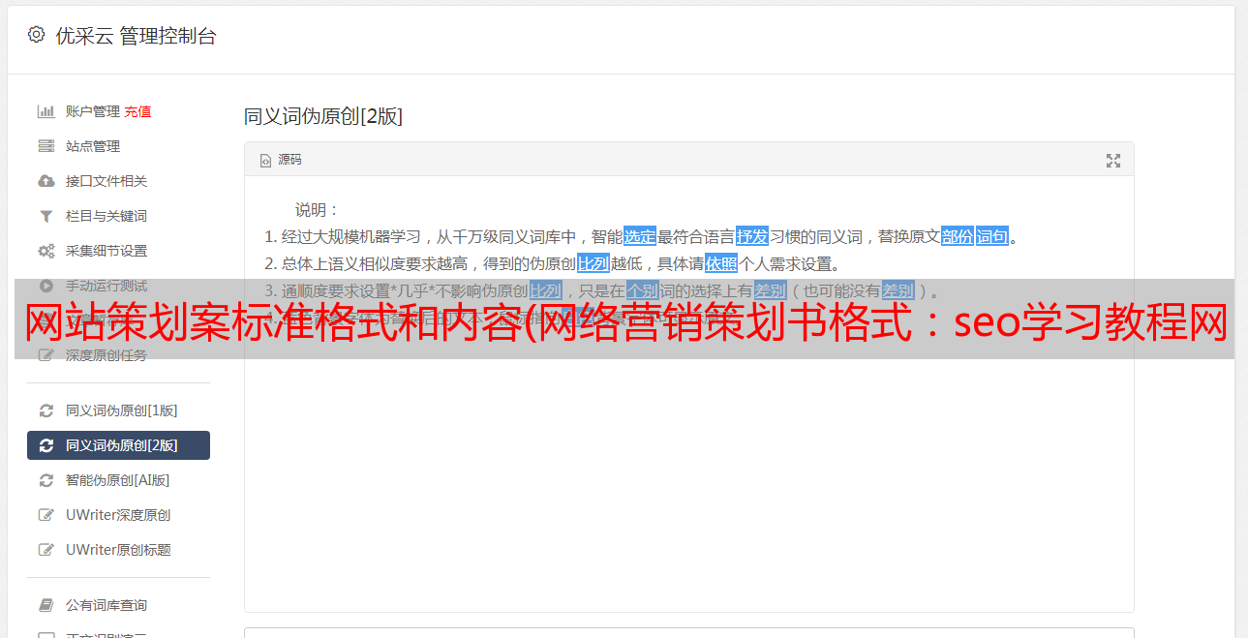
Task: Toggle fullscreen with the expand icon in editor
Action: pos(1113,161)
